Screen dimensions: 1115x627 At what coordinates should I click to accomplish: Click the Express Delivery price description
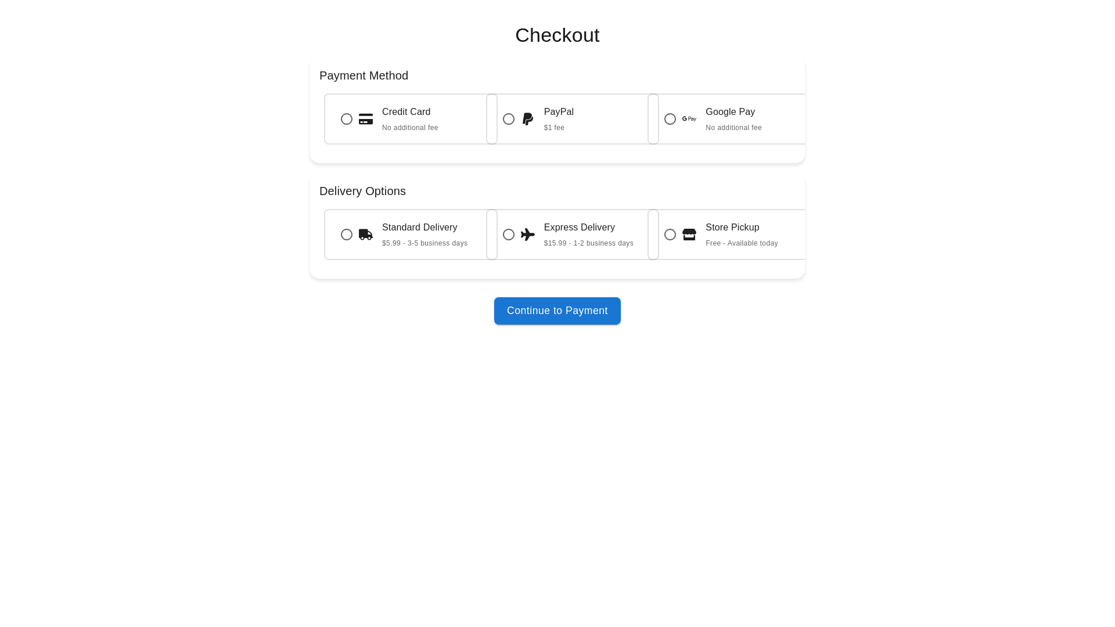click(588, 243)
